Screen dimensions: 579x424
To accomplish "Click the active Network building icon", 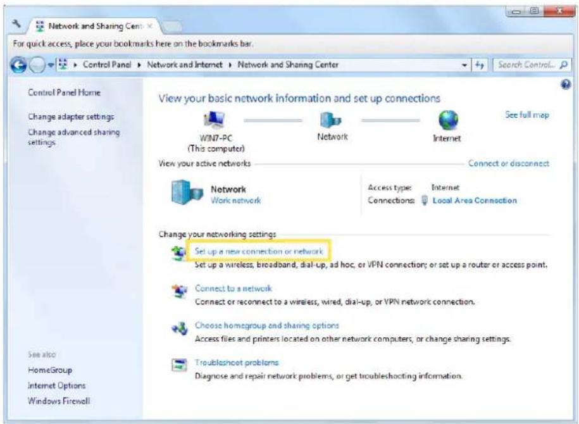I will (187, 192).
